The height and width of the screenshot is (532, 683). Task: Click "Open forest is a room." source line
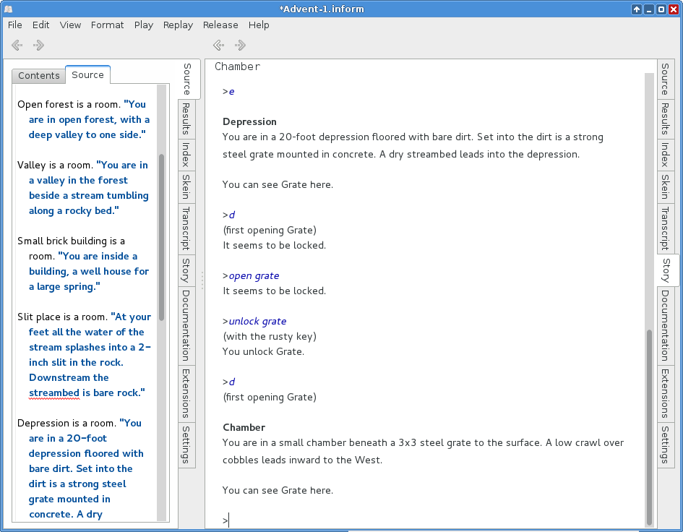click(69, 105)
